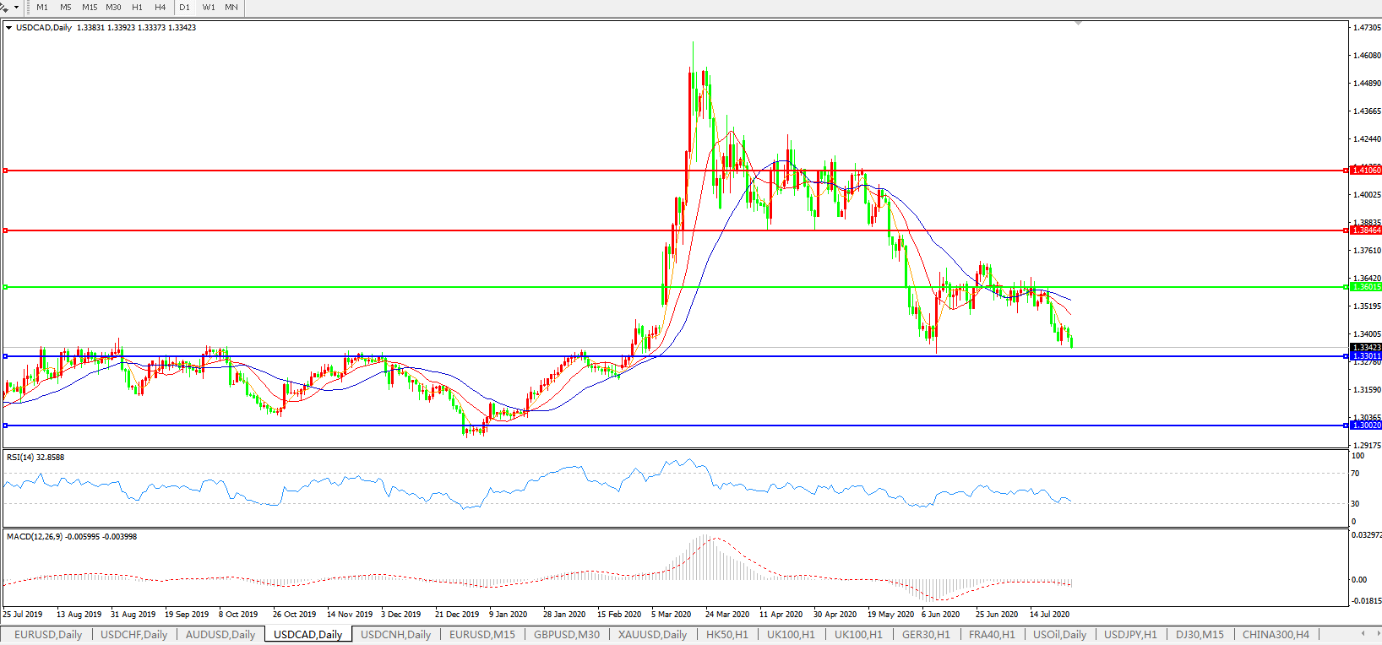Screen dimensions: 1382x645
Task: Click the RSI(14) indicator label
Action: [x=35, y=458]
